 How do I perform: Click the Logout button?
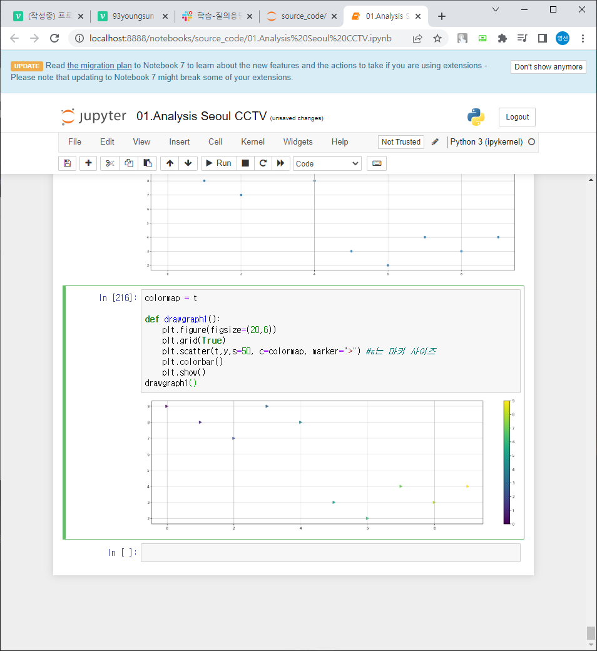point(518,117)
